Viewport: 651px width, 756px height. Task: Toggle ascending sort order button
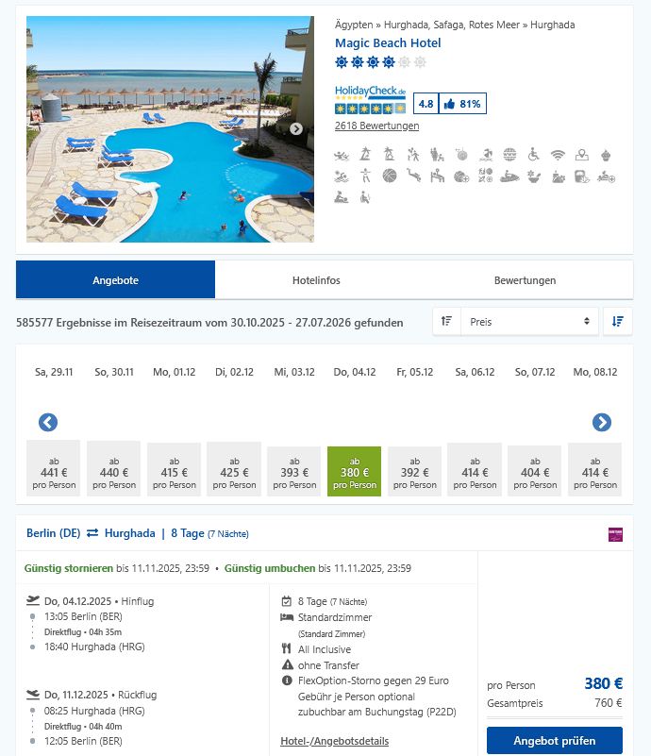pos(446,322)
